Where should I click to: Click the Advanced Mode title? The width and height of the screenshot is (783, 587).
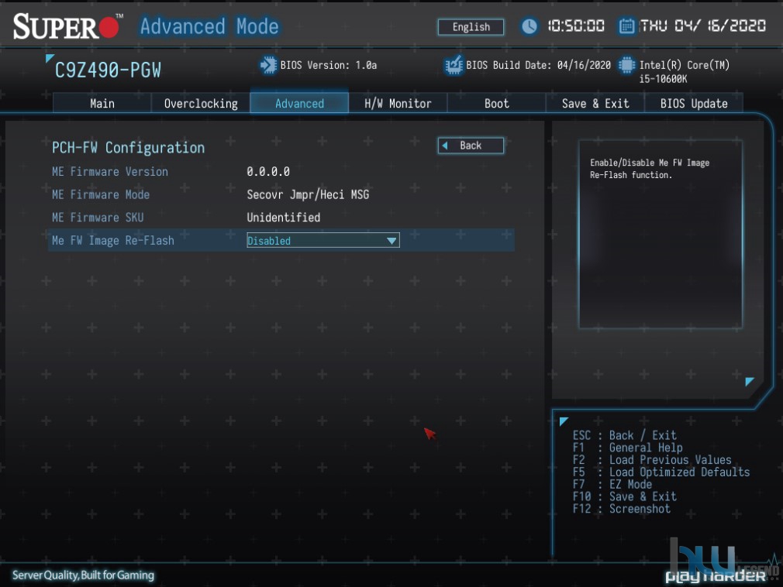[x=209, y=26]
